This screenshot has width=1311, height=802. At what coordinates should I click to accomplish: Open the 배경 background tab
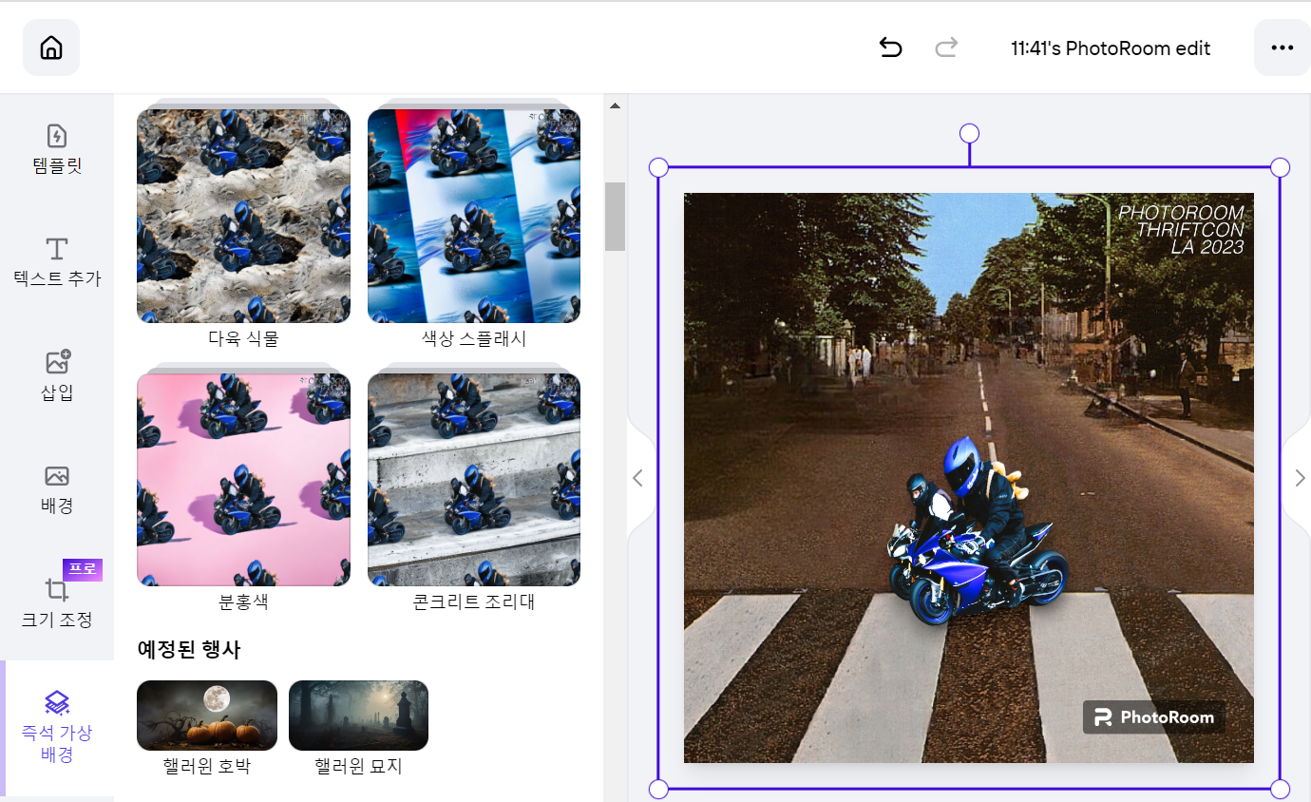coord(57,489)
